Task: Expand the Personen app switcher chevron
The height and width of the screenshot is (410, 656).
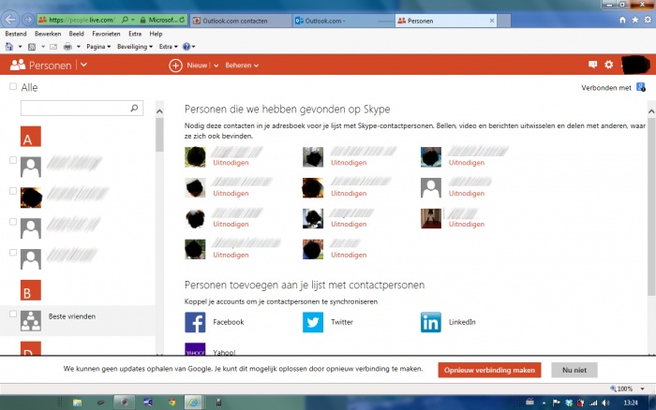Action: (x=83, y=65)
